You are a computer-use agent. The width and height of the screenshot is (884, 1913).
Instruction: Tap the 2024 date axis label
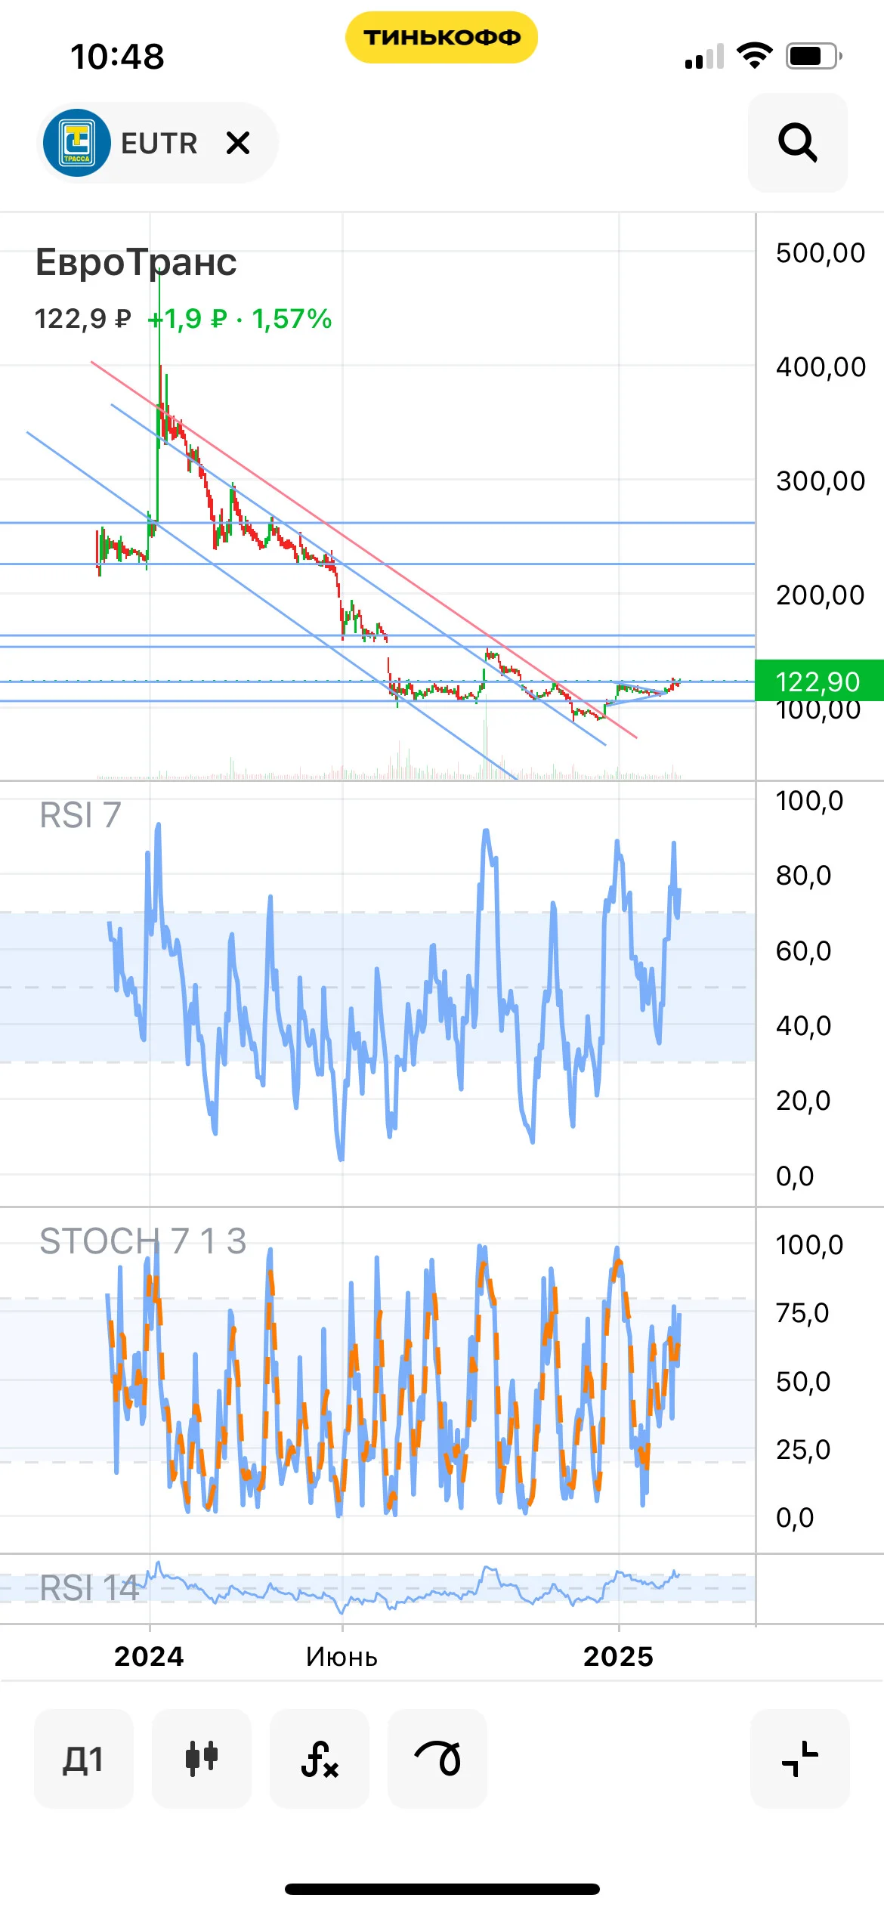point(149,1656)
